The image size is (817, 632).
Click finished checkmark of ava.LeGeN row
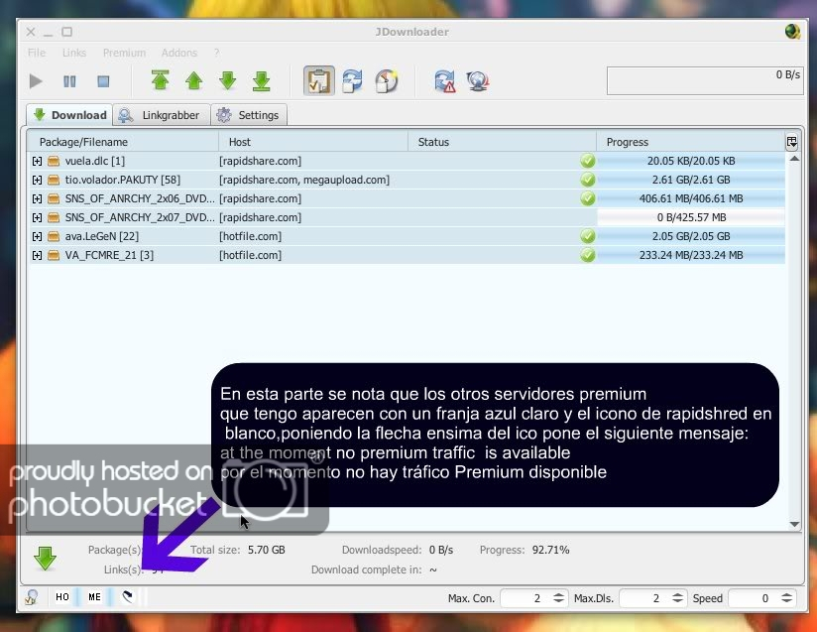click(587, 236)
